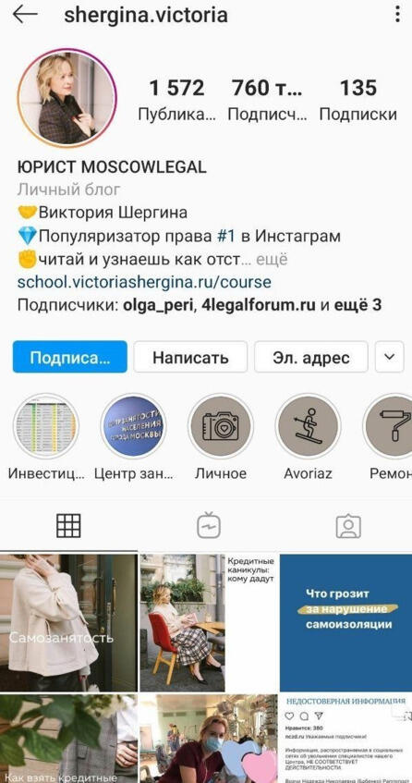Screen dimensions: 412x783
Task: Open the Avoriaz skier highlight
Action: coord(309,426)
